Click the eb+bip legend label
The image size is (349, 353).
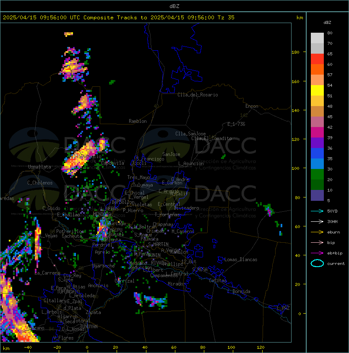[x=335, y=253]
